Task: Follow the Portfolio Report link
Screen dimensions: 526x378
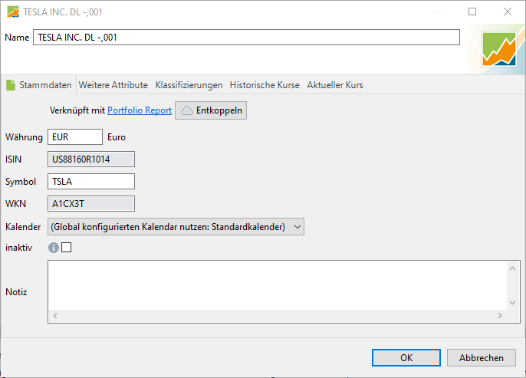Action: (140, 110)
